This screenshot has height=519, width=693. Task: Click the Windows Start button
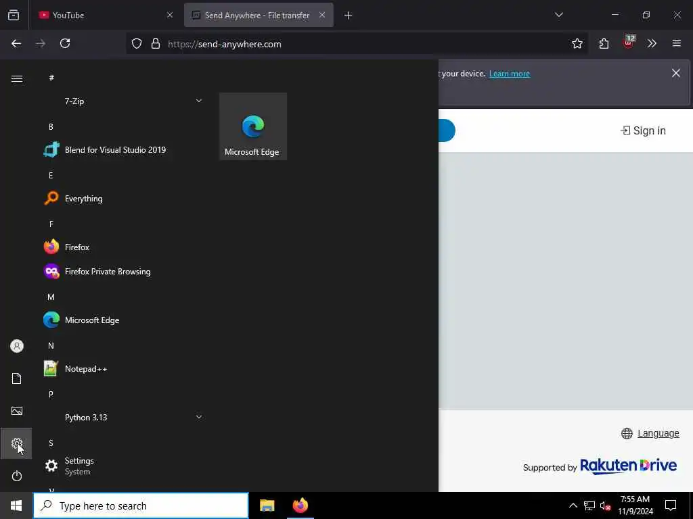click(x=16, y=505)
